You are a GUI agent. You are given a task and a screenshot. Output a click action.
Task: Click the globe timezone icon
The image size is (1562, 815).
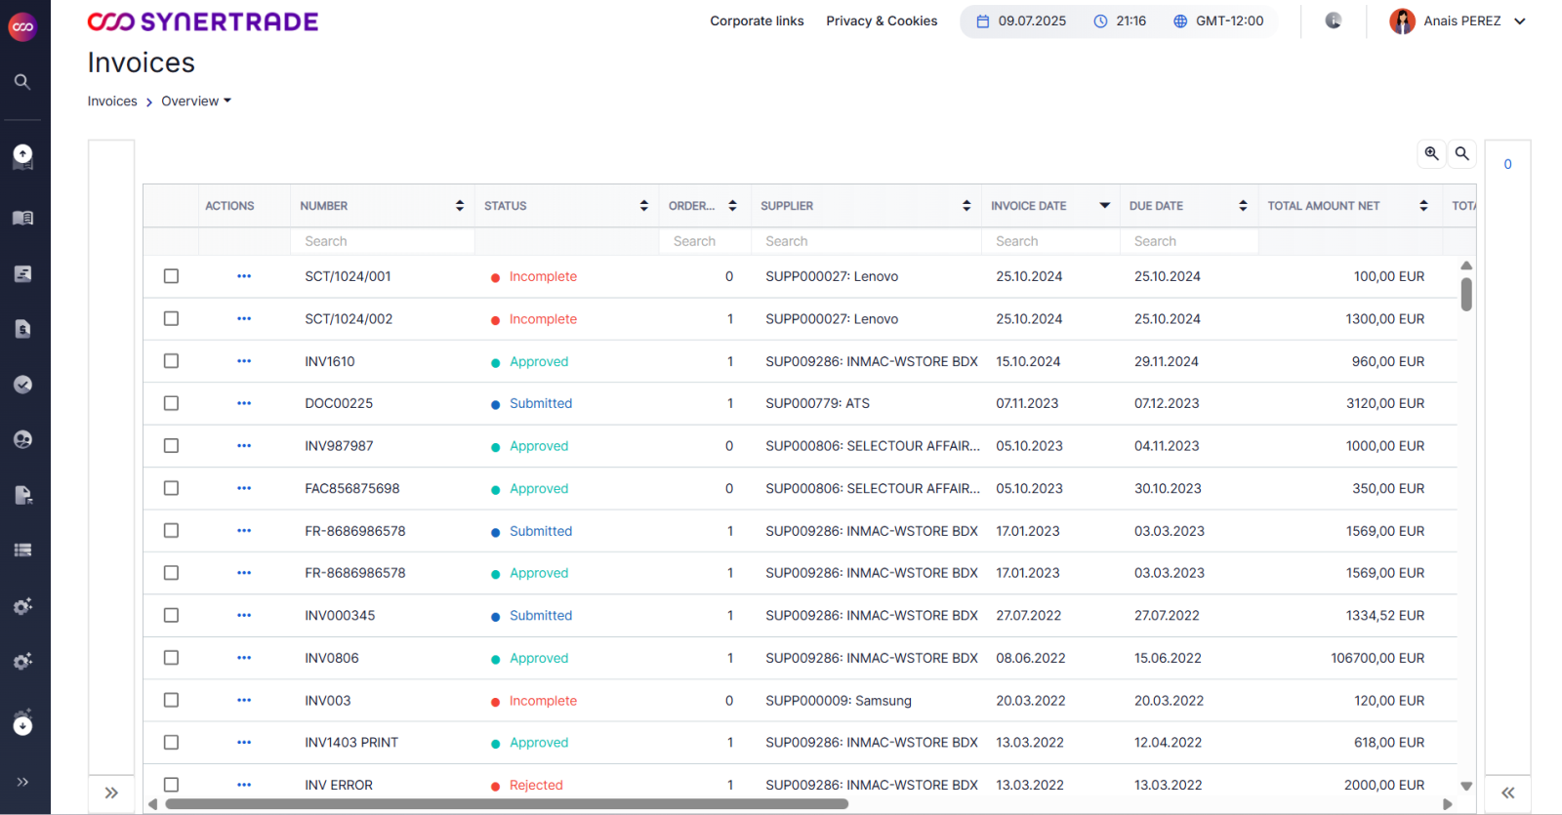click(x=1180, y=20)
